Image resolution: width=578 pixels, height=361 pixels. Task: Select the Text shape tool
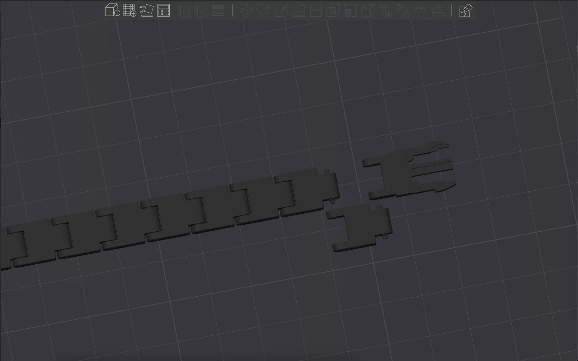pyautogui.click(x=385, y=10)
